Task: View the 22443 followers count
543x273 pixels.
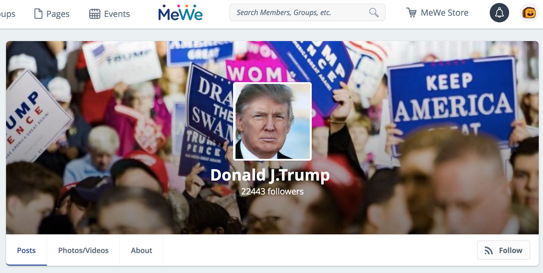Action: tap(272, 191)
